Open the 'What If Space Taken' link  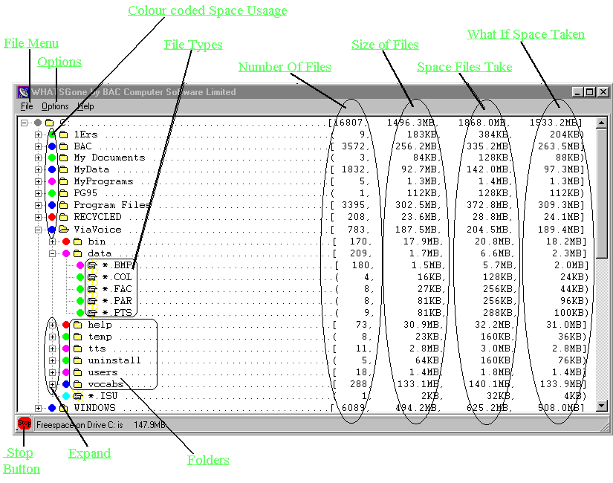click(x=525, y=34)
